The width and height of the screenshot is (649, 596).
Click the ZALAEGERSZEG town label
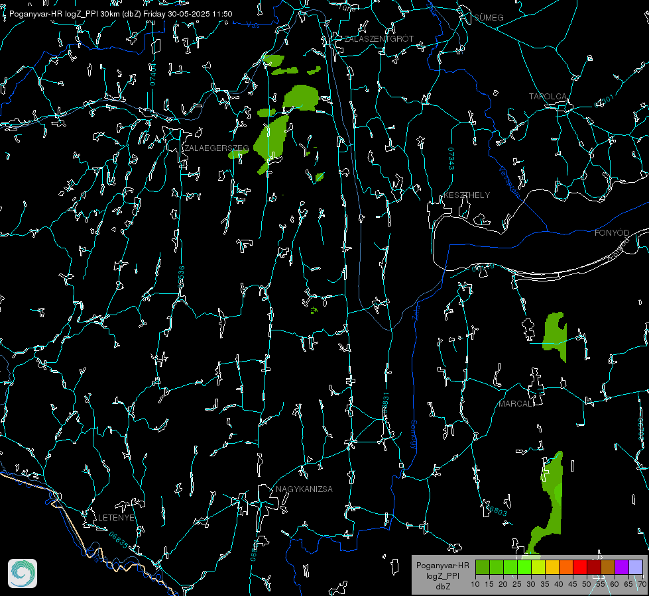click(x=217, y=148)
